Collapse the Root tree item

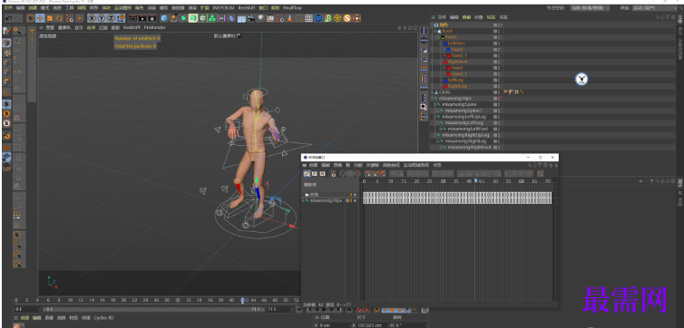[x=435, y=32]
